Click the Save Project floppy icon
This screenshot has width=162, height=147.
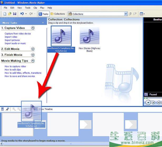[15, 14]
